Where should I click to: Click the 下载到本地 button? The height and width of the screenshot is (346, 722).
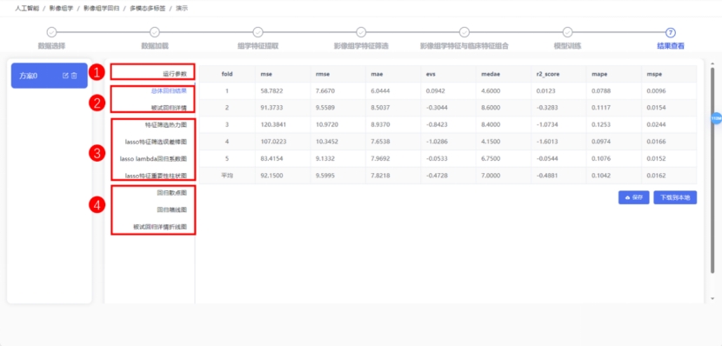tap(675, 197)
